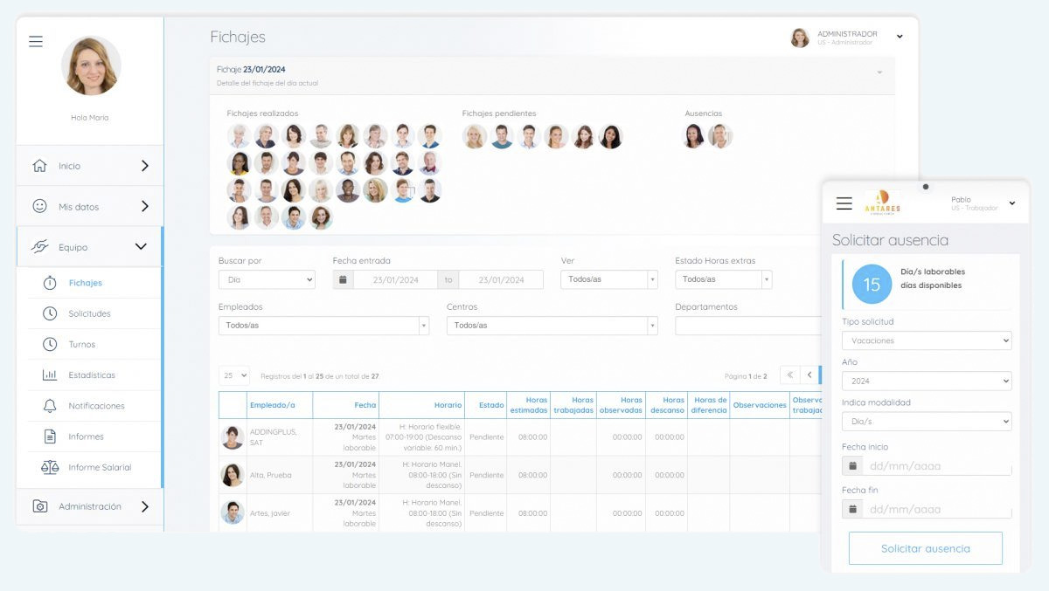This screenshot has height=591, width=1049.
Task: Open the Administrador user dropdown arrow
Action: click(x=900, y=37)
